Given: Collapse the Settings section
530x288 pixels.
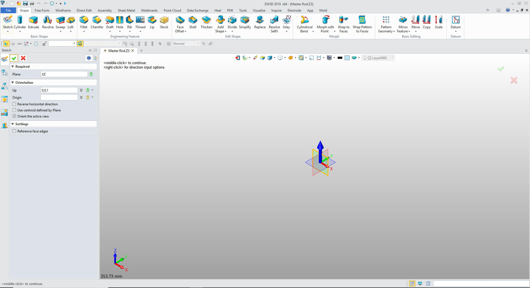Looking at the screenshot, I should (13, 124).
